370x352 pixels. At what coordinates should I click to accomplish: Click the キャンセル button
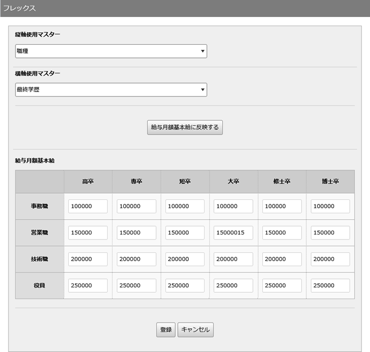196,329
